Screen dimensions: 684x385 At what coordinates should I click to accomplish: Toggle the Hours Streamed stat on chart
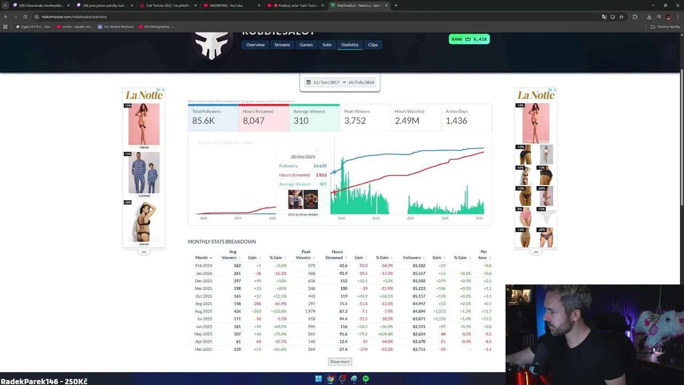(x=263, y=117)
